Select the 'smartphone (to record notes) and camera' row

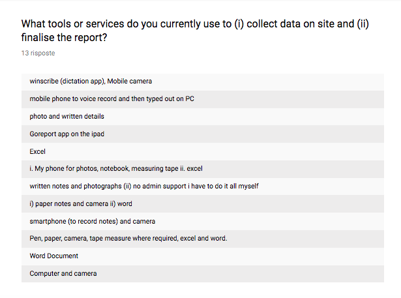pyautogui.click(x=203, y=222)
